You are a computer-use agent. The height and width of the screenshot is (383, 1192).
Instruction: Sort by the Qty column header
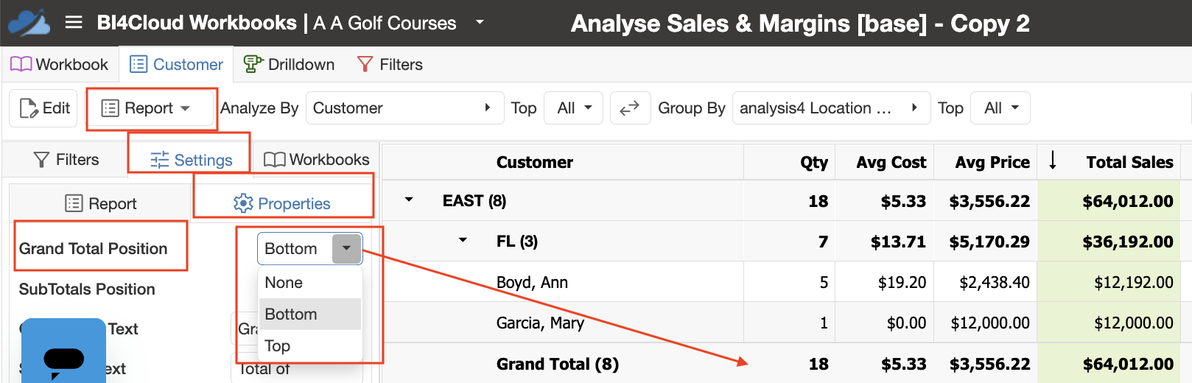pos(814,162)
